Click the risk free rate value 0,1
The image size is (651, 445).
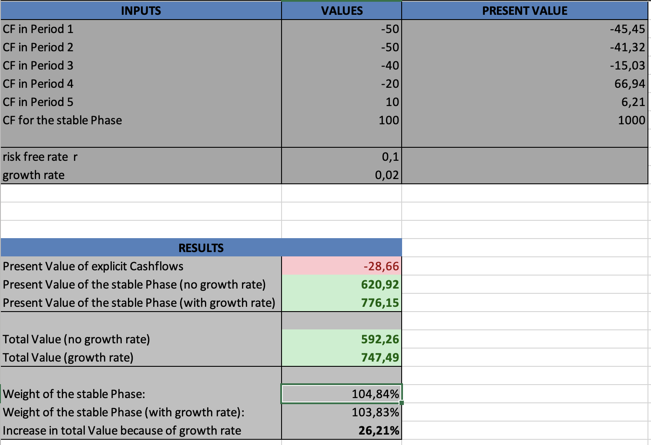(342, 157)
